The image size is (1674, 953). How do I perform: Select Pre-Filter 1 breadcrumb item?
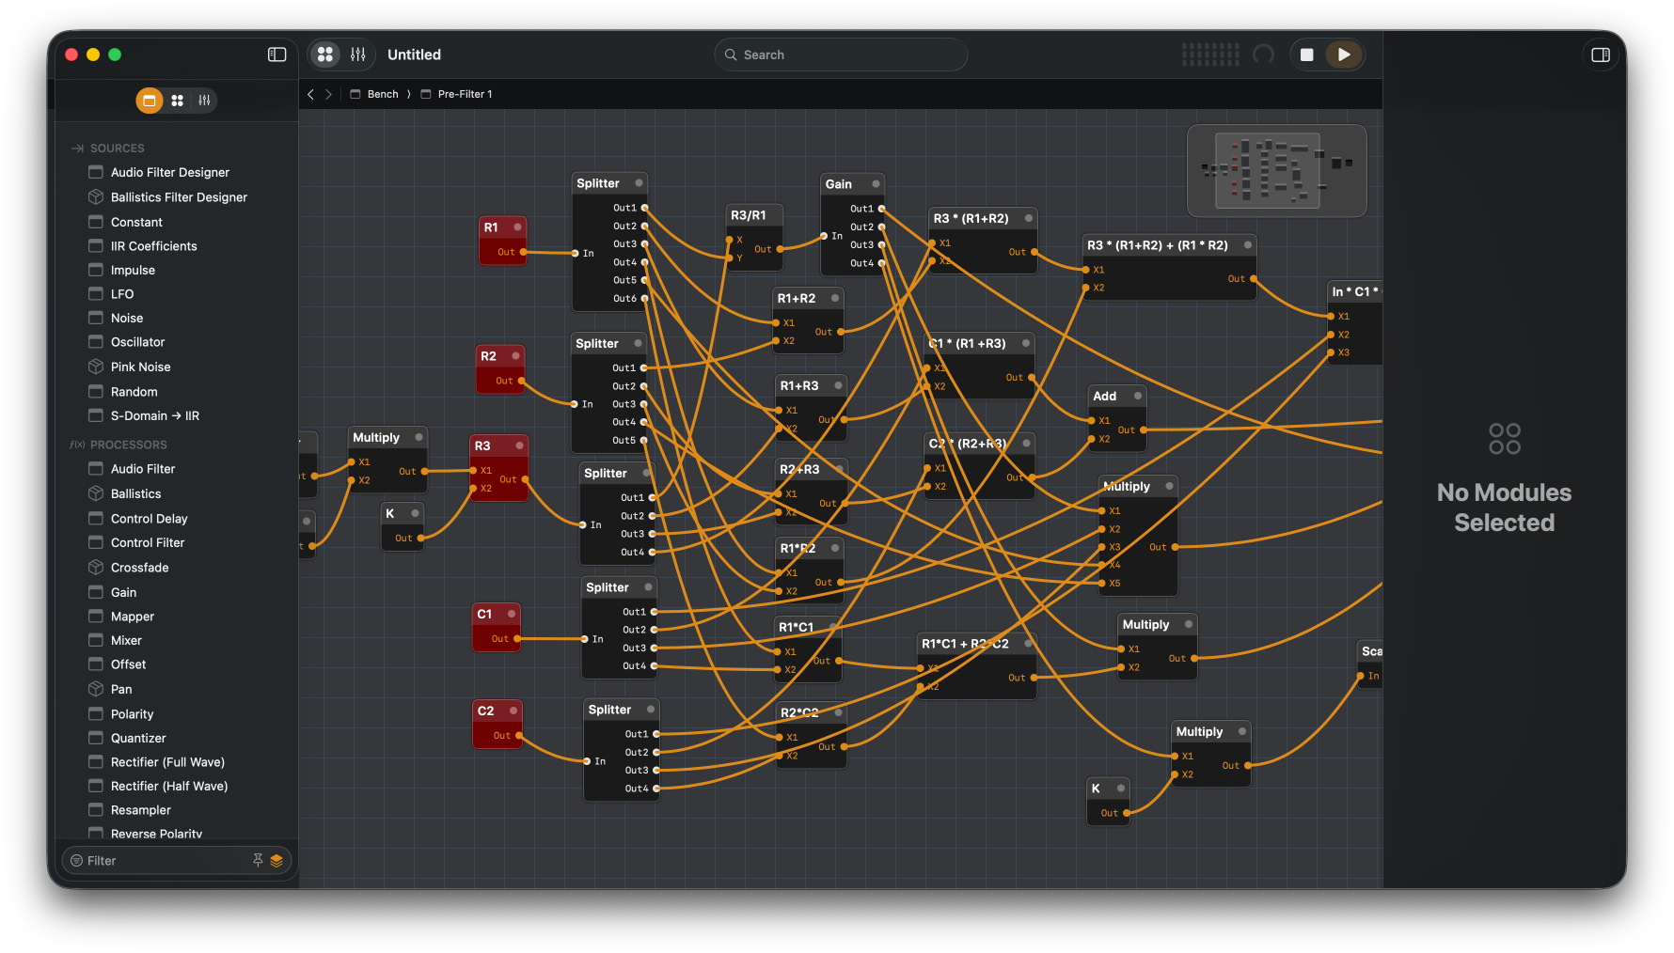pos(464,94)
